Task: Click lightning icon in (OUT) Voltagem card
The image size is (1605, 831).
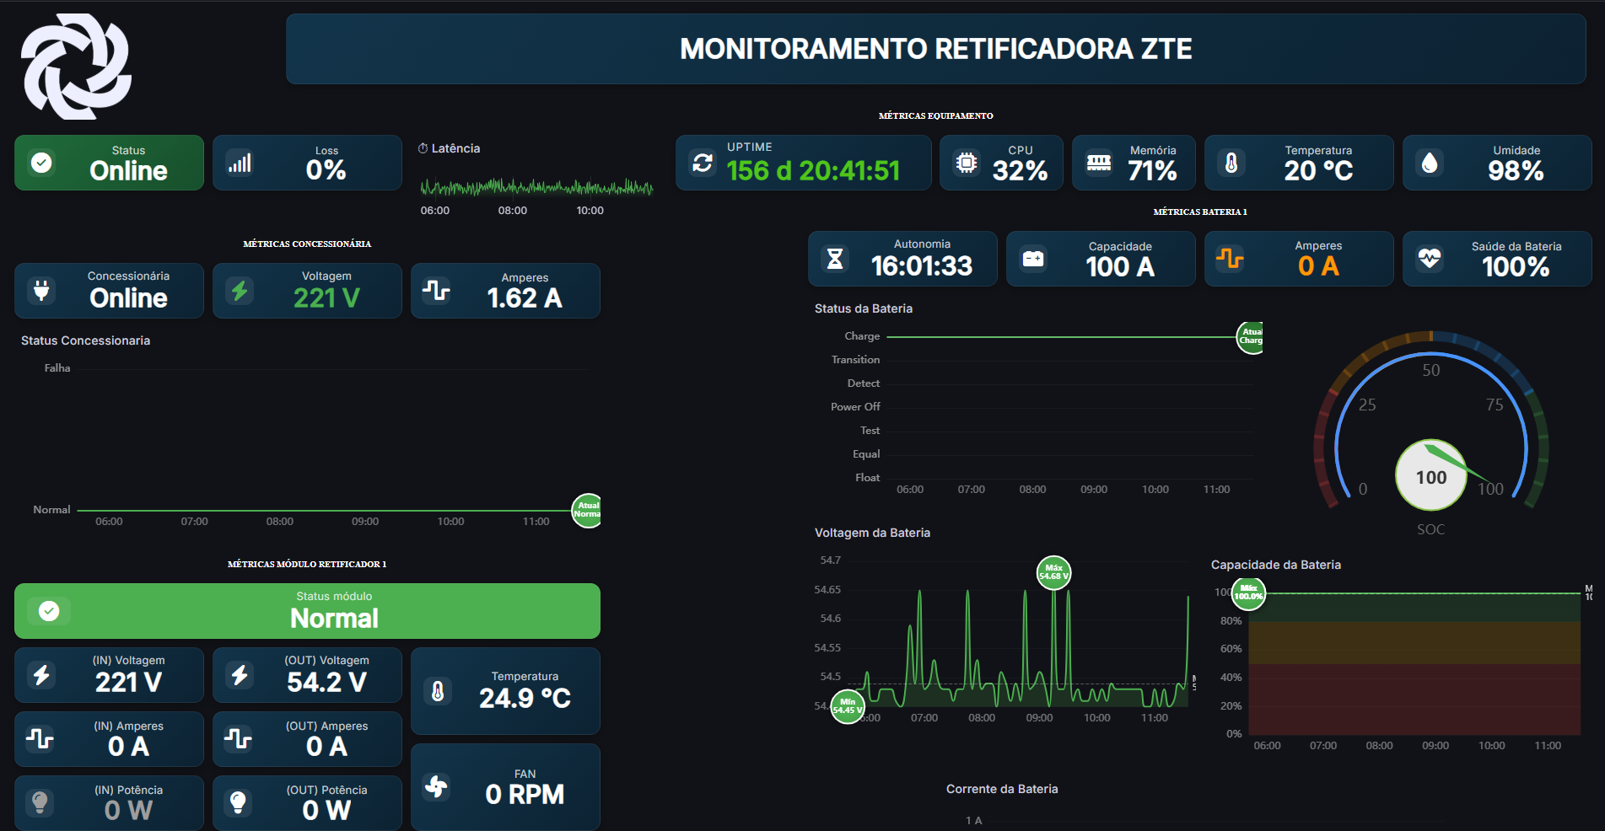Action: tap(240, 675)
